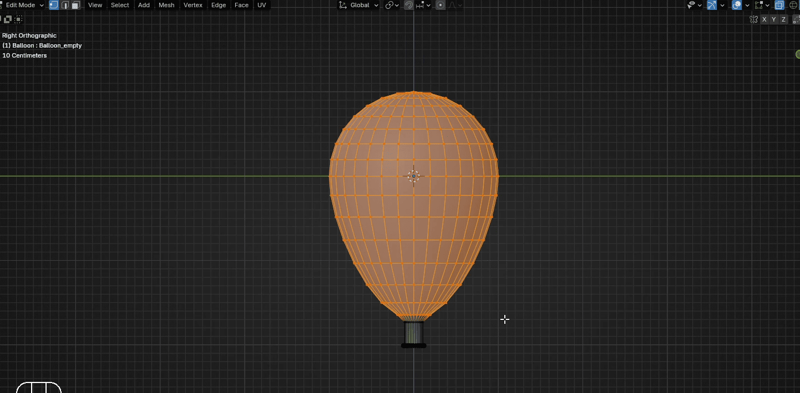Open the UV menu
The image size is (800, 393).
click(x=261, y=5)
